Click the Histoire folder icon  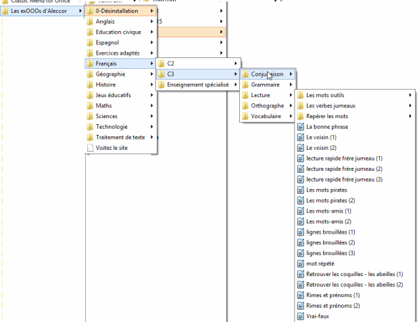90,84
